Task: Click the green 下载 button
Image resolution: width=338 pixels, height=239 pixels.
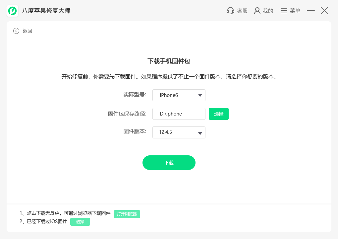Action: click(169, 163)
